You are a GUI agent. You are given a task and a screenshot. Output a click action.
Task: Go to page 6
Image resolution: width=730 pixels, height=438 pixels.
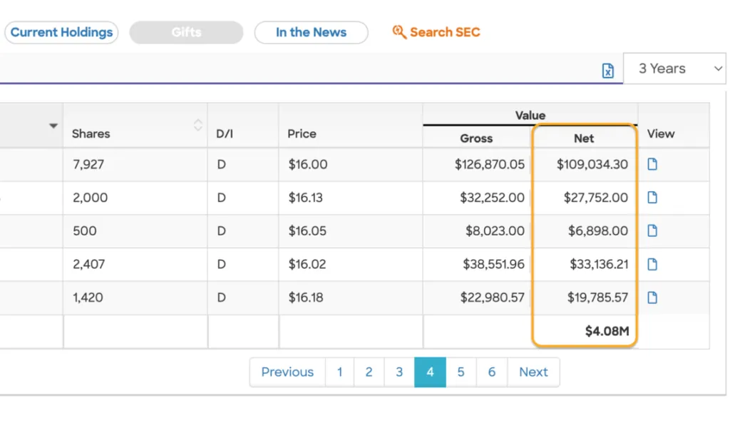tap(492, 372)
